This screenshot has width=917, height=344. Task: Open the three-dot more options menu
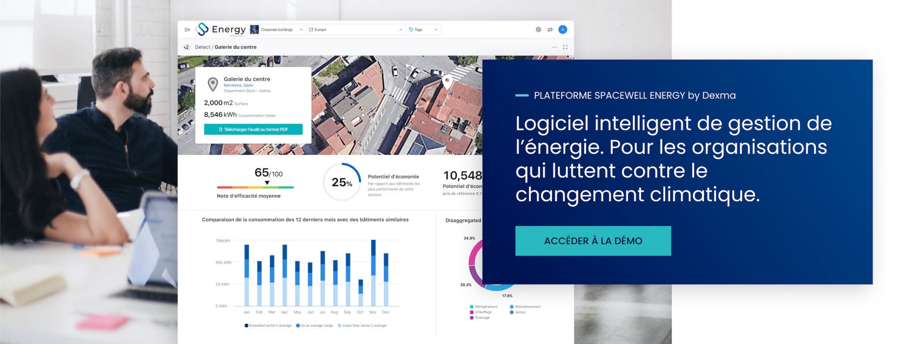(x=554, y=47)
